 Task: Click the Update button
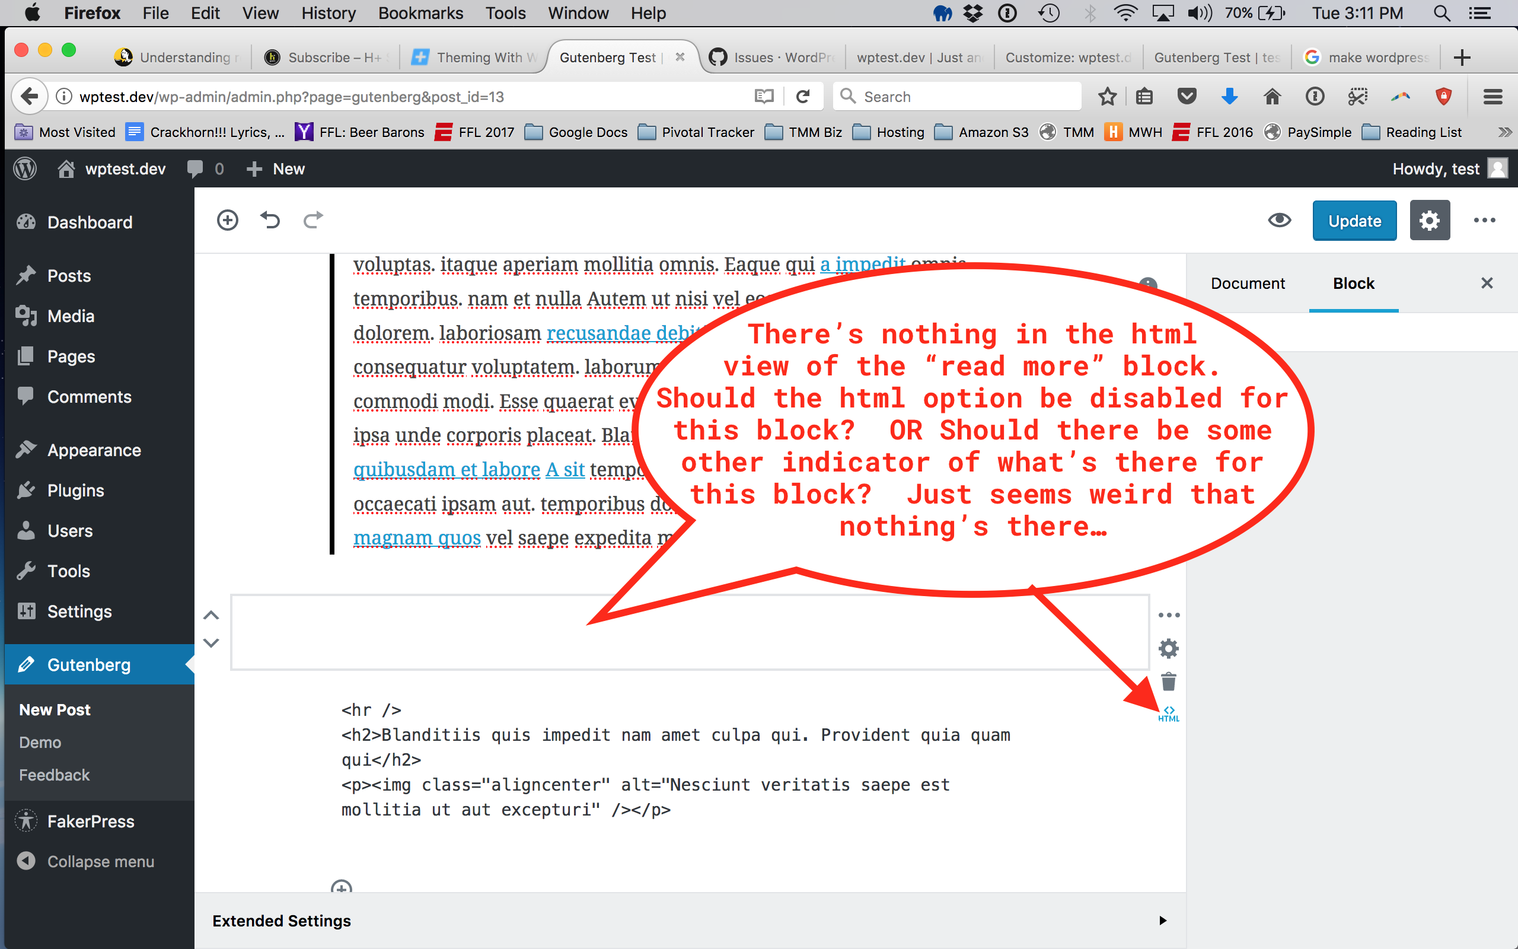coord(1354,220)
